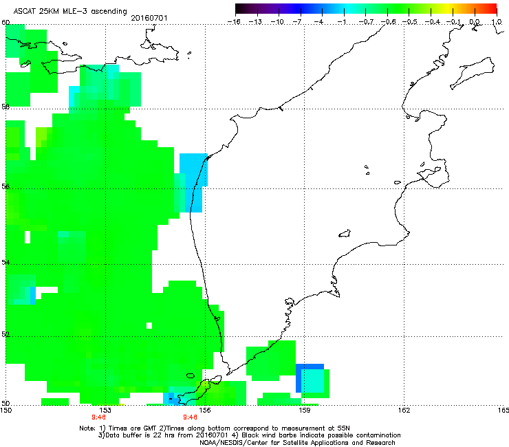The image size is (509, 447).
Task: Click the colorbar label "-0.4"
Action: (432, 22)
